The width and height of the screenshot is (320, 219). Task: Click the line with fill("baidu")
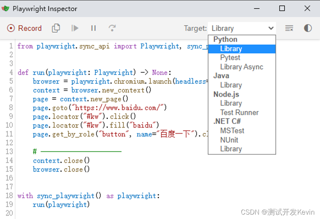pos(96,125)
